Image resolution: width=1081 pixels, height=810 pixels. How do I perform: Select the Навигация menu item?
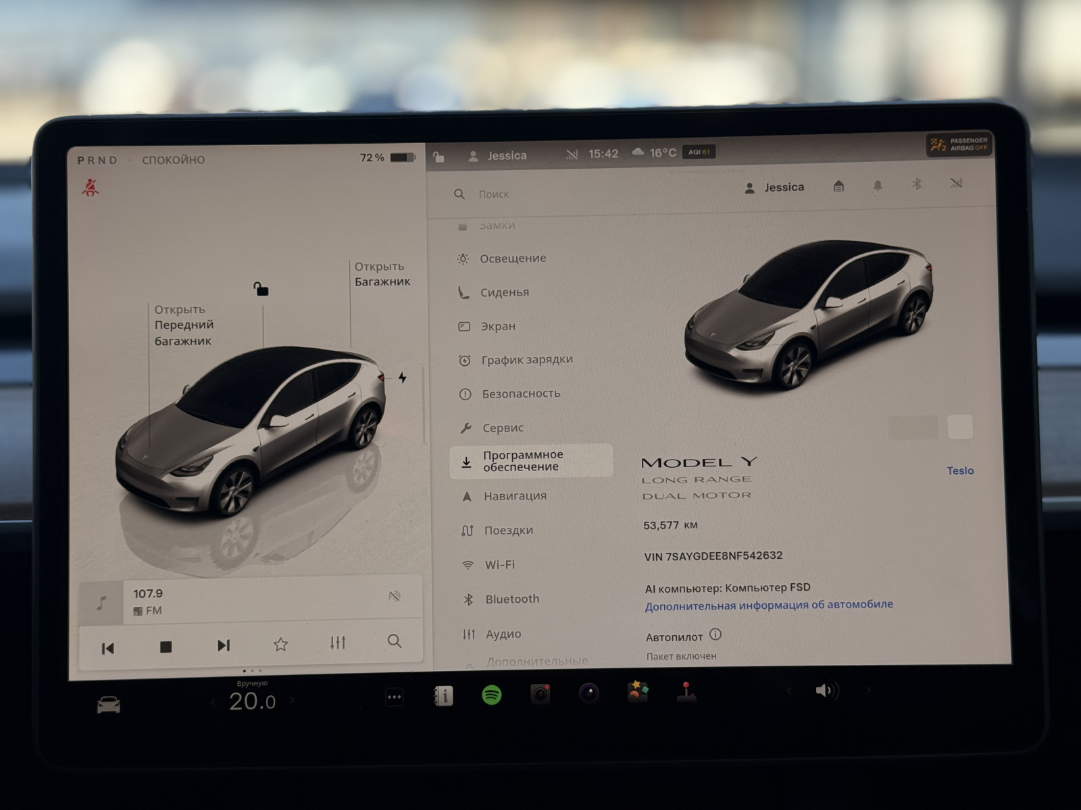[515, 496]
